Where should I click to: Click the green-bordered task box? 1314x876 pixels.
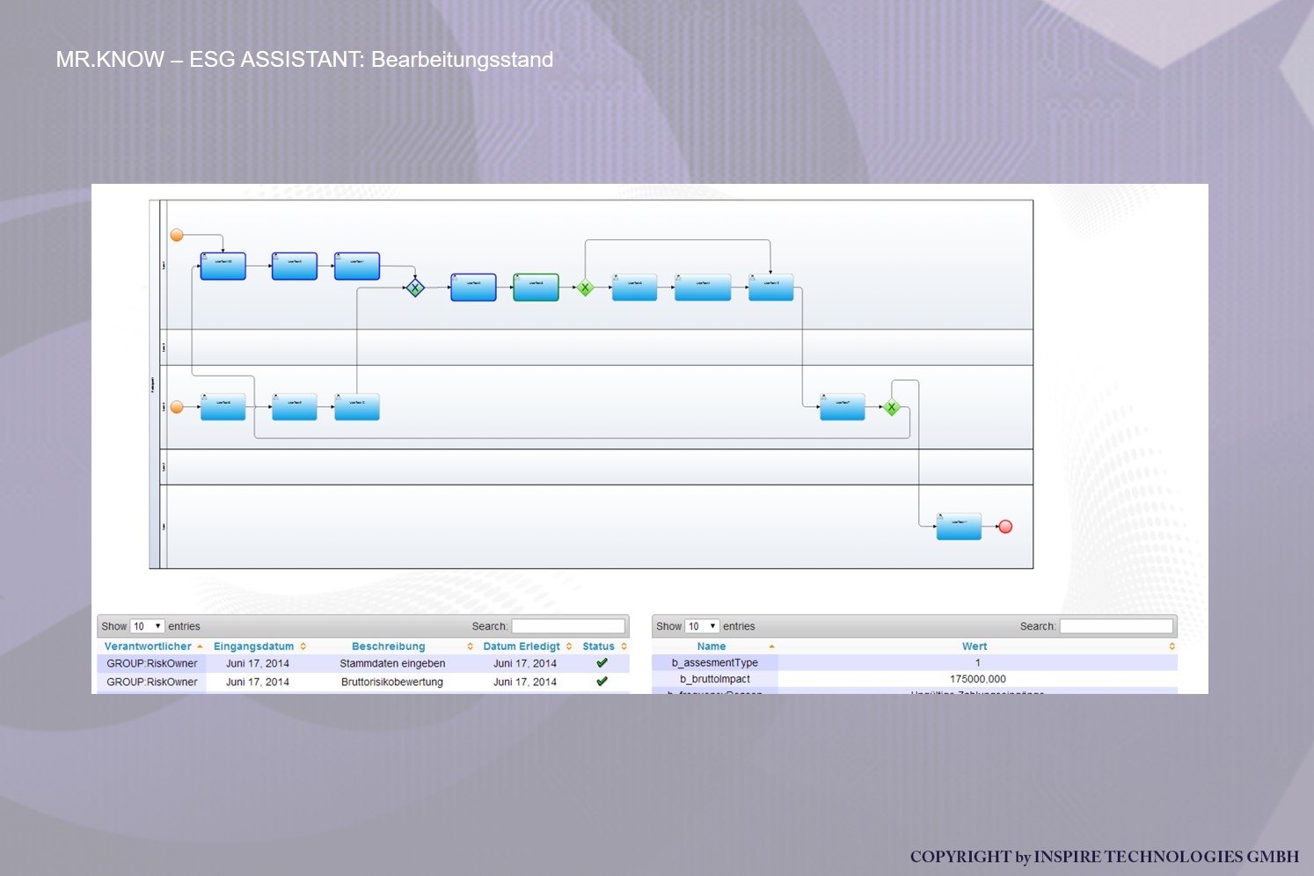(536, 288)
